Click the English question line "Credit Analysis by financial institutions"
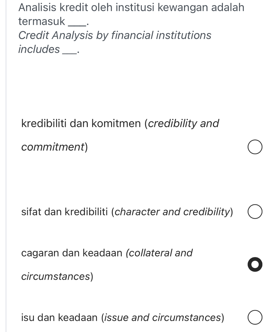Image resolution: width=272 pixels, height=332 pixels. click(x=115, y=35)
